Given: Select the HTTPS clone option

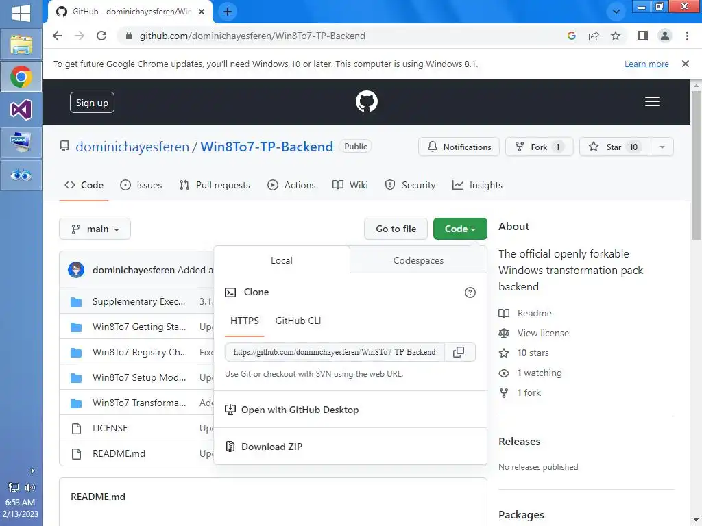Looking at the screenshot, I should coord(245,321).
